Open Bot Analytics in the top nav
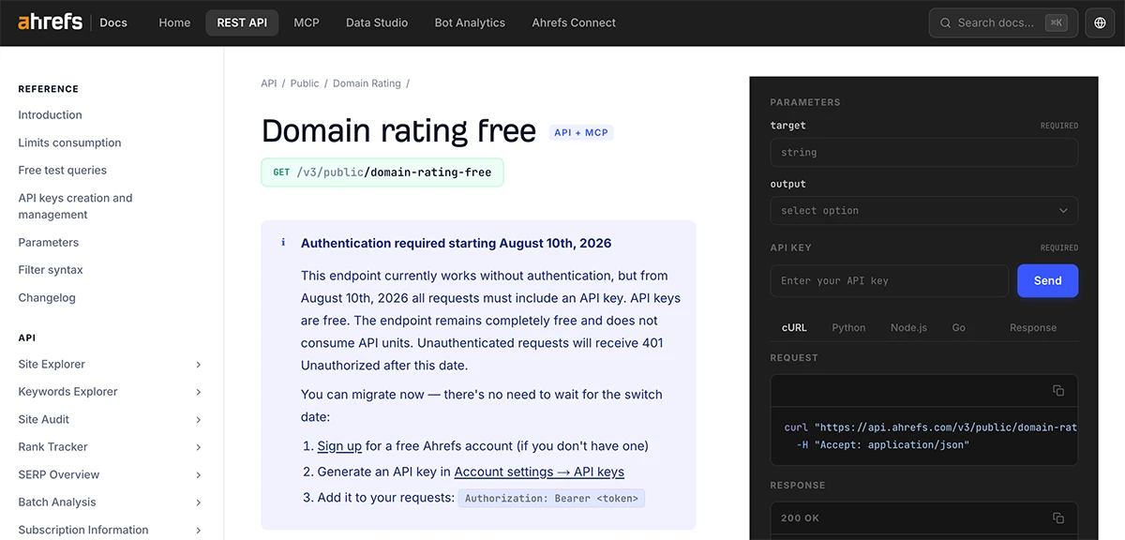The image size is (1125, 540). (x=470, y=22)
